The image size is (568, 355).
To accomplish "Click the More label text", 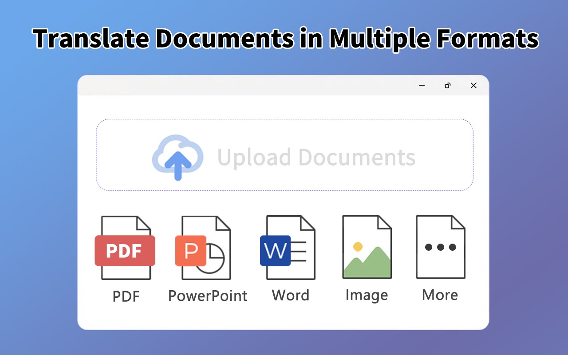I will click(x=440, y=295).
